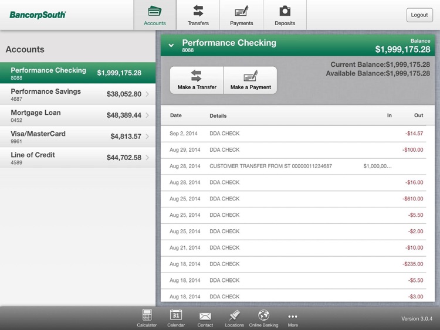Open the Payments tab

pyautogui.click(x=241, y=15)
